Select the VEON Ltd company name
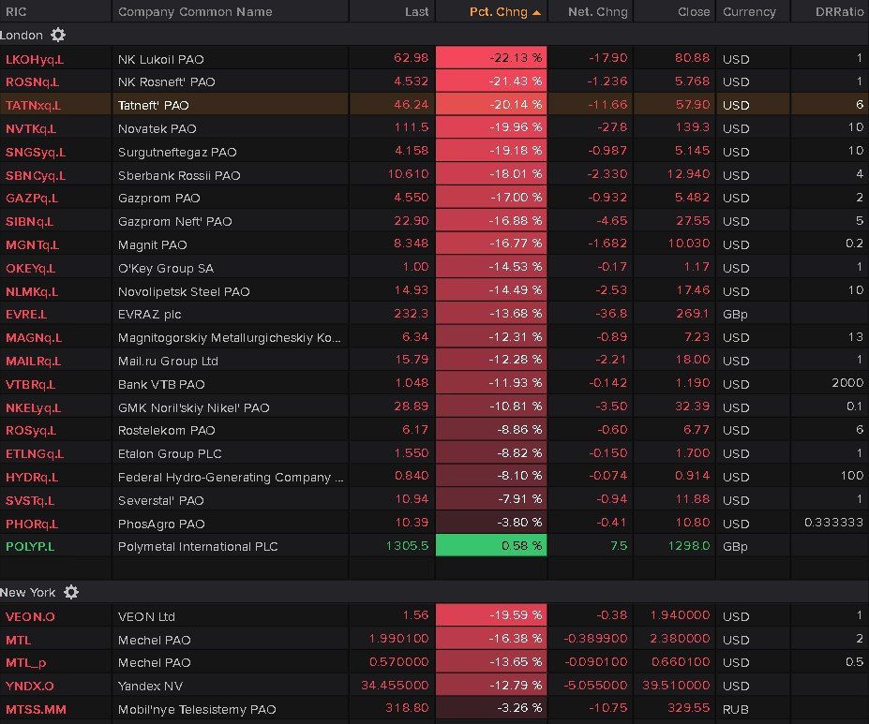The width and height of the screenshot is (869, 724). pyautogui.click(x=146, y=616)
